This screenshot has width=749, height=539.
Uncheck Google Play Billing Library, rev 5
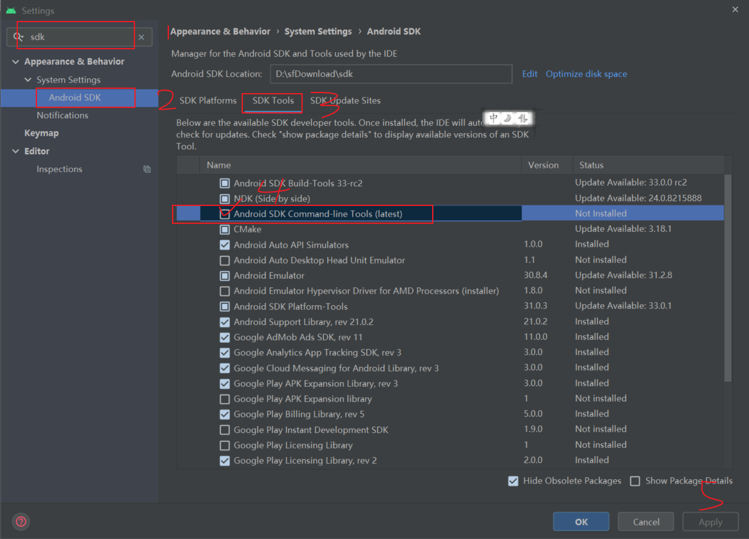pyautogui.click(x=225, y=414)
